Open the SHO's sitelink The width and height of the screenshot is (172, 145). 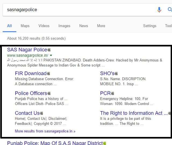pos(107,73)
